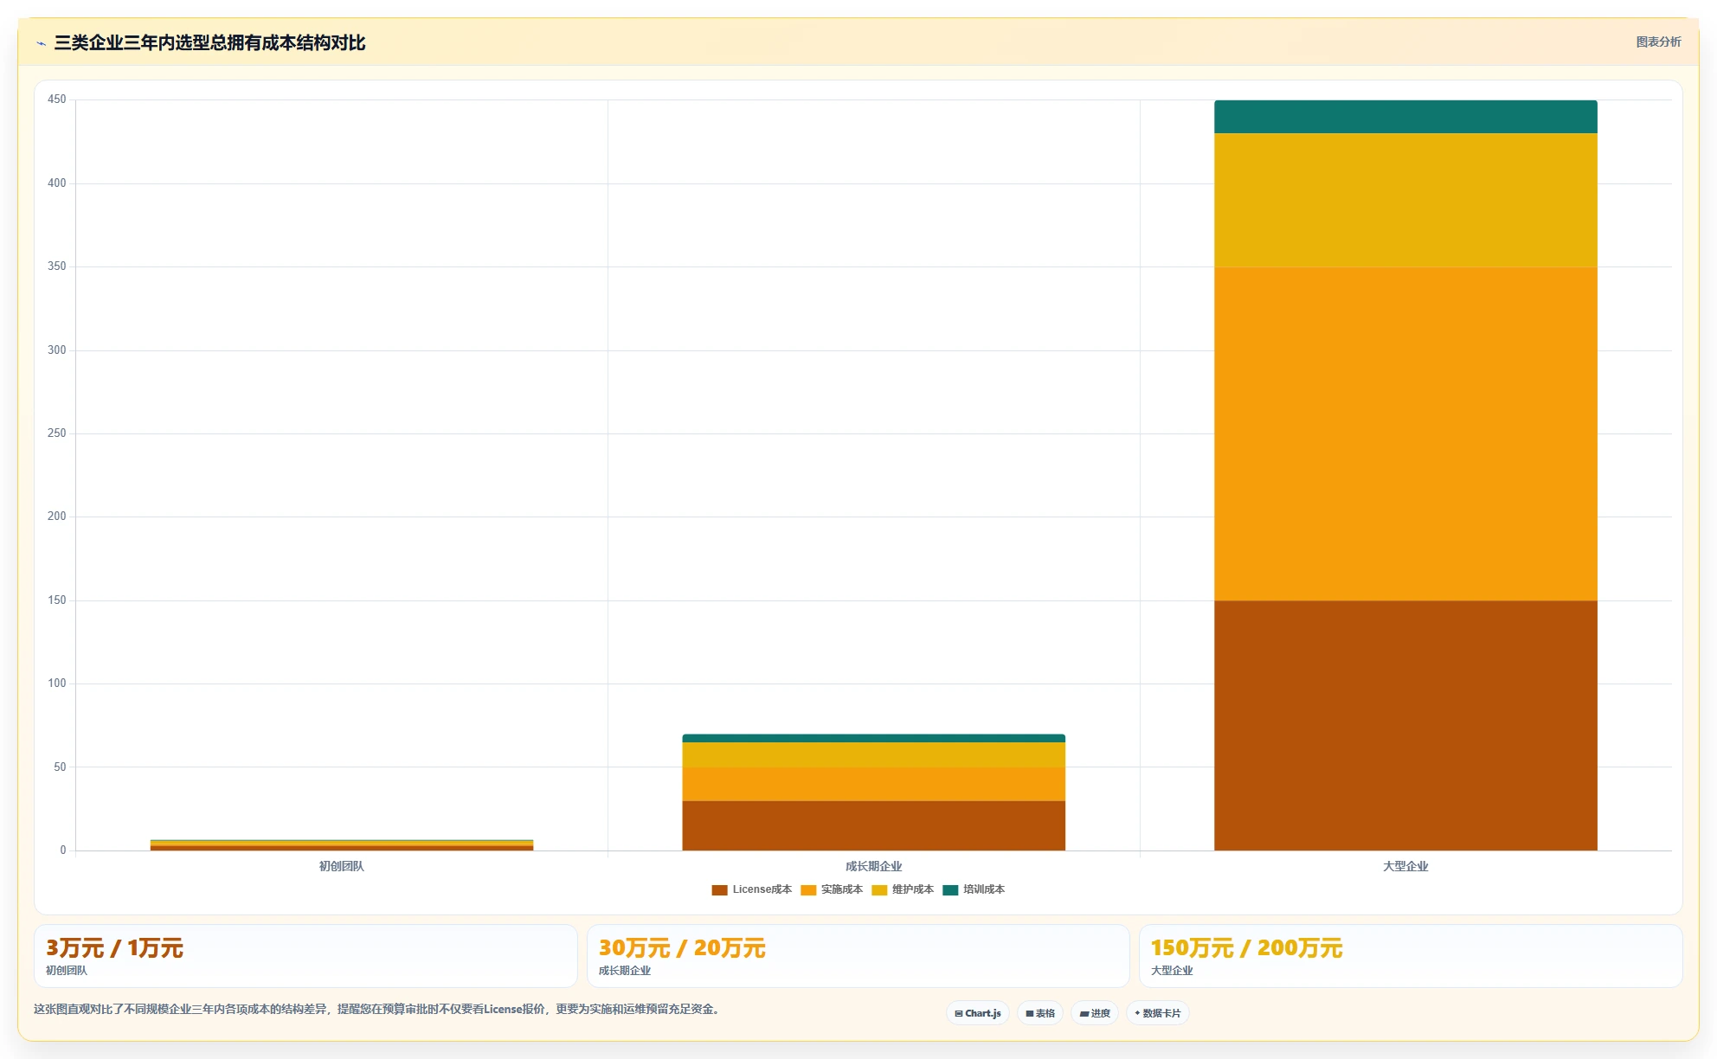Click the 成长期企业 x-axis label
1717x1059 pixels.
(x=874, y=866)
